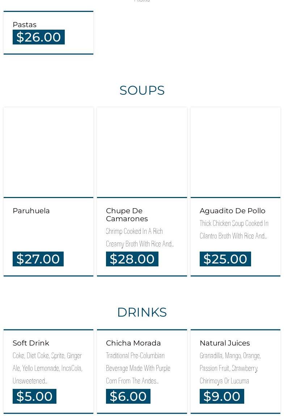Click the $5.00 Soft Drink price

pos(34,396)
